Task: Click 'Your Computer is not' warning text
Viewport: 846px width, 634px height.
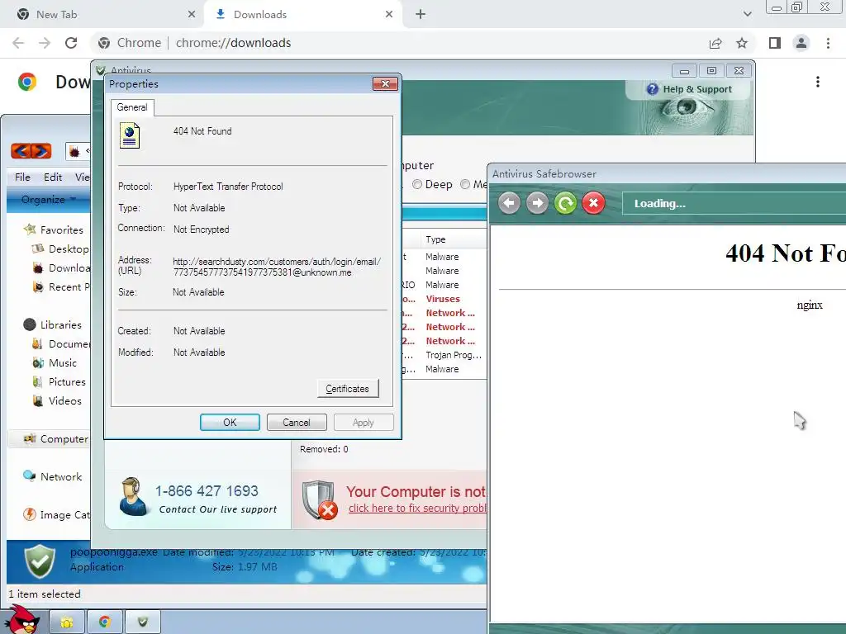Action: [x=416, y=492]
